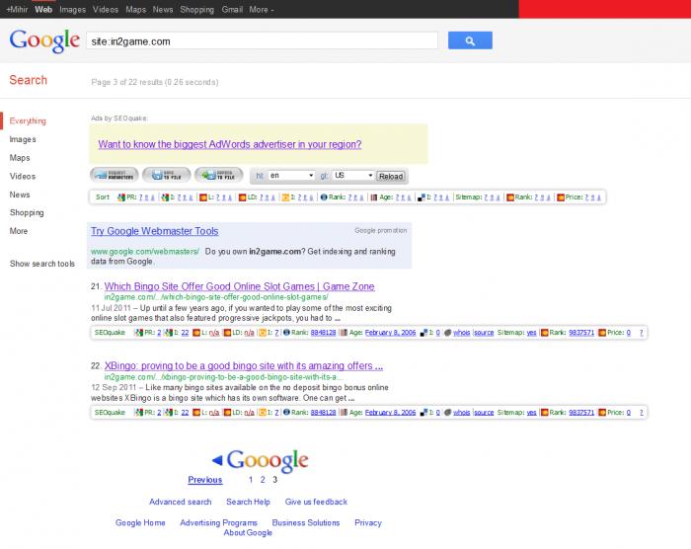Choose Shopping filter in left sidebar
Image resolution: width=691 pixels, height=549 pixels.
pyautogui.click(x=27, y=212)
